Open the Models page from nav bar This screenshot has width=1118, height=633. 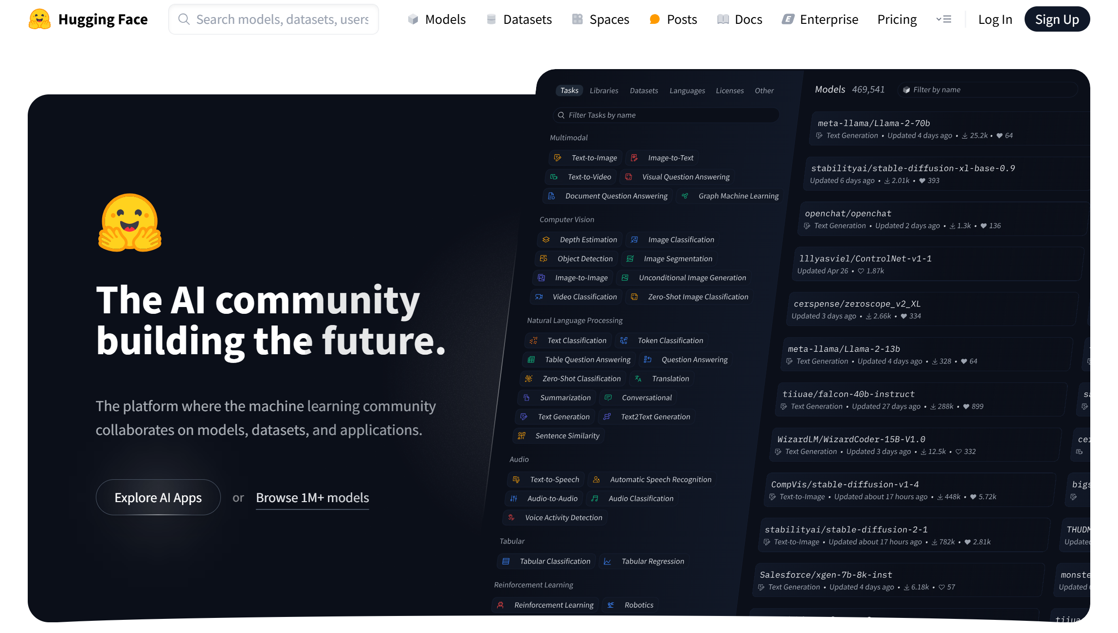pyautogui.click(x=436, y=19)
